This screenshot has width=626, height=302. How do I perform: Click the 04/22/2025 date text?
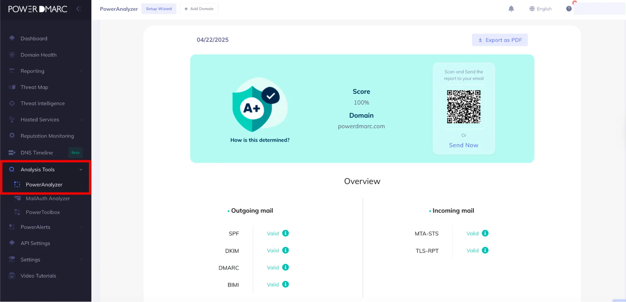click(x=213, y=40)
